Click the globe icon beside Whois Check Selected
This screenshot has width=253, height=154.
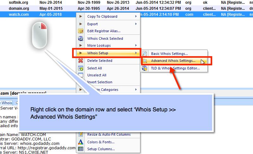[x=81, y=38]
